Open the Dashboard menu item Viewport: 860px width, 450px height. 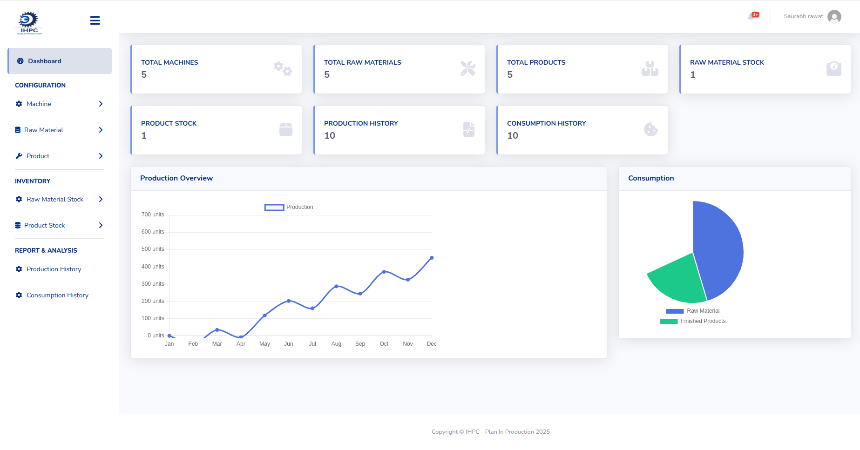pyautogui.click(x=45, y=61)
